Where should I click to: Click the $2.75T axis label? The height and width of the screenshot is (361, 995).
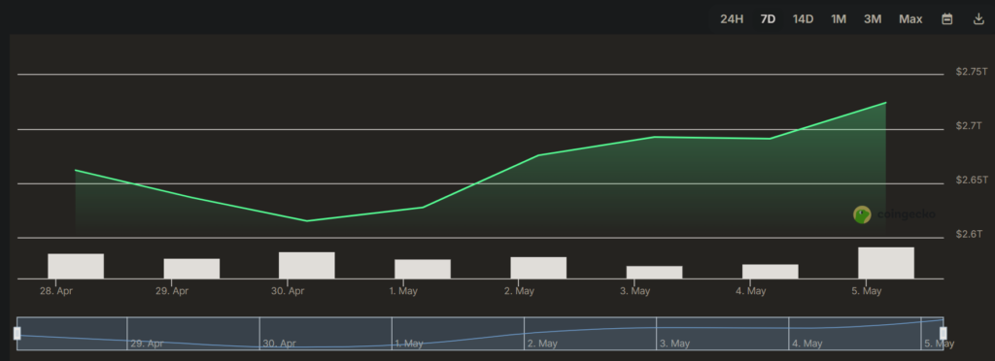pos(972,72)
